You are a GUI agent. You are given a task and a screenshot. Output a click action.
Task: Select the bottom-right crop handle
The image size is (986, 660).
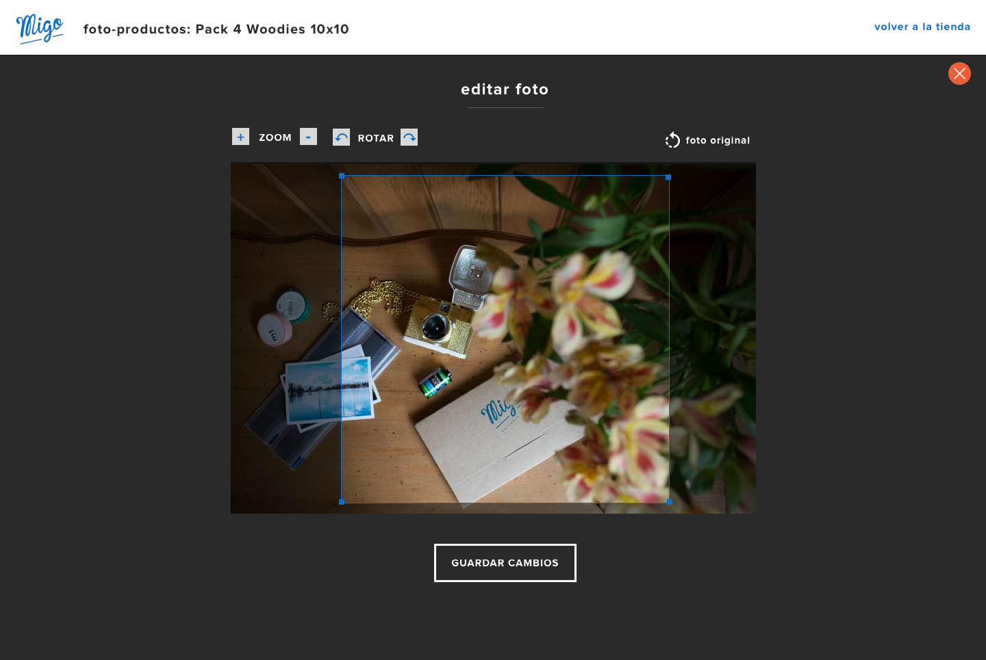[669, 502]
